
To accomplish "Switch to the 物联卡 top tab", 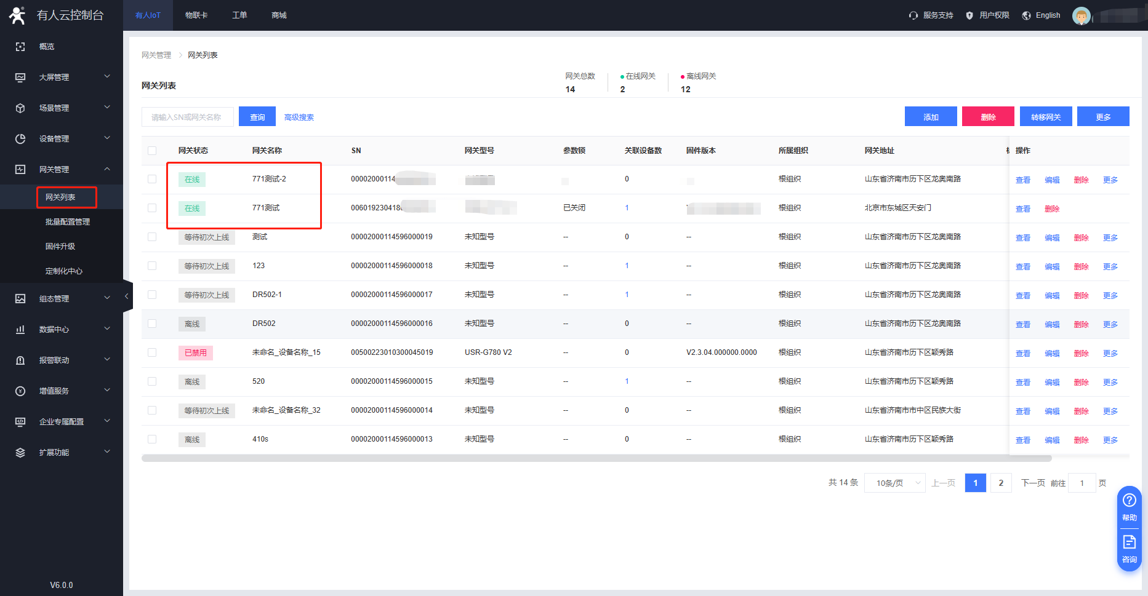I will (196, 15).
